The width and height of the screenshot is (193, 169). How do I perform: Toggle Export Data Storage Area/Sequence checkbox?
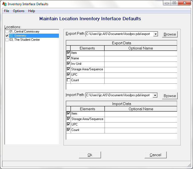[x=68, y=69]
